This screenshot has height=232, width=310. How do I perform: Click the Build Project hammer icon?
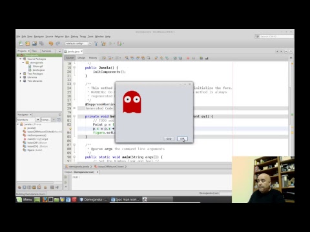[x=96, y=43]
